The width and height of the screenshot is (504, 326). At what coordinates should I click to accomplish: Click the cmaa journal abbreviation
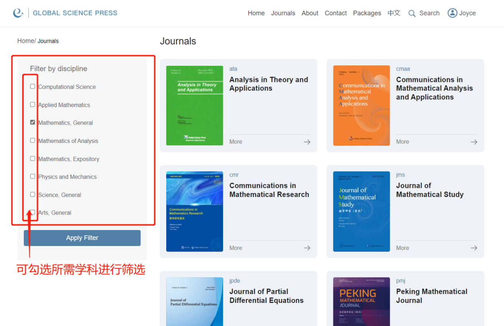point(403,69)
